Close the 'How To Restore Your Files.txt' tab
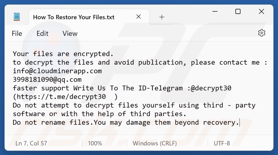This screenshot has width=278, height=155. pos(139,17)
